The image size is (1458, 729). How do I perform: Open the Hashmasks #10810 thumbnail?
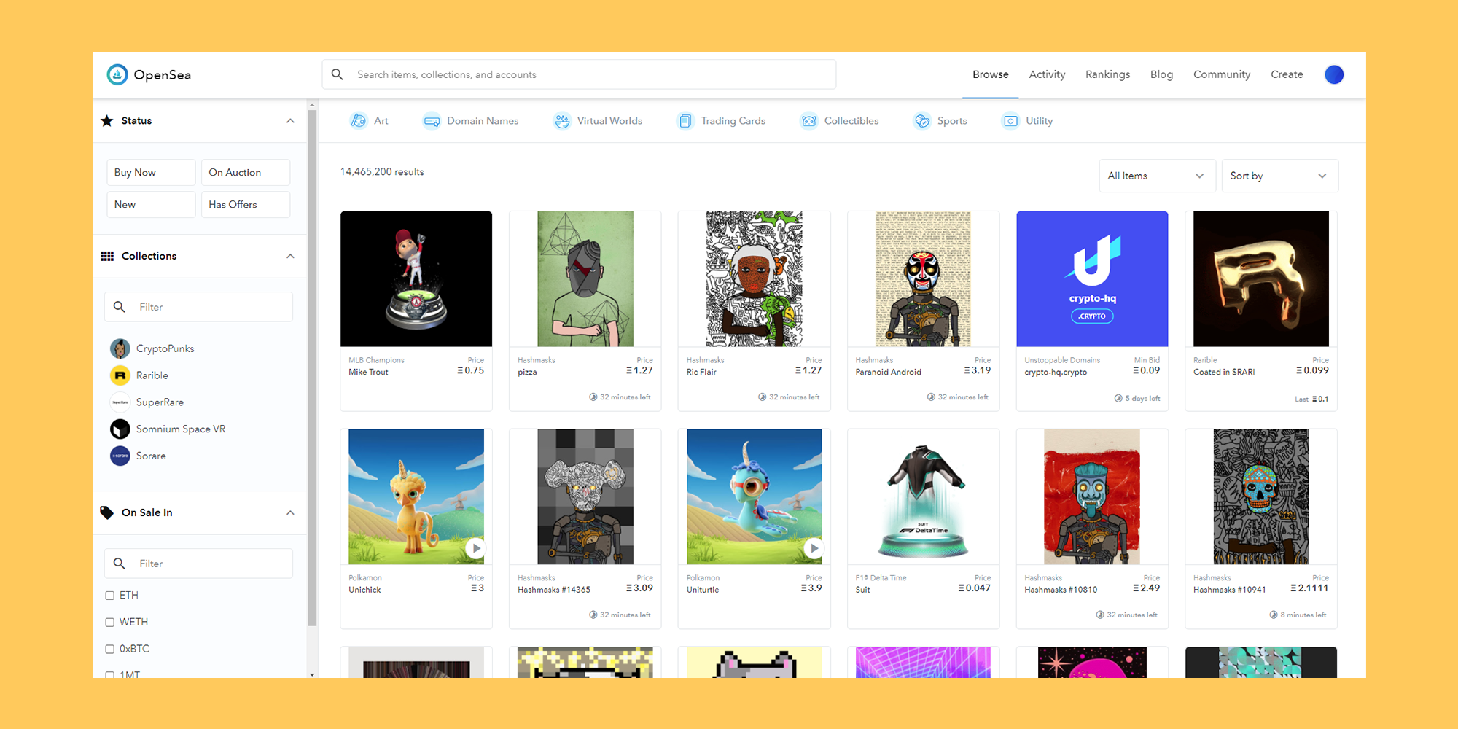tap(1092, 496)
